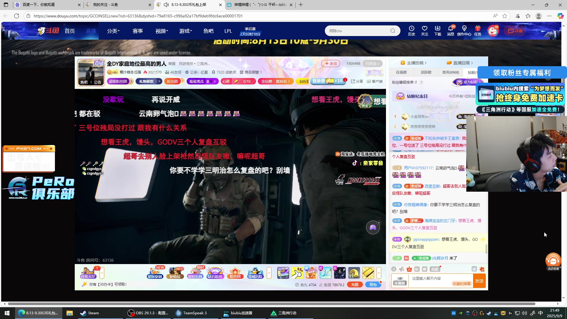Open the 缤纷乐园 activity icon
The image size is (567, 319).
pos(195,273)
